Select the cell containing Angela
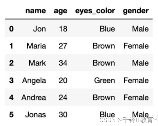158x126 pixels. click(x=34, y=81)
